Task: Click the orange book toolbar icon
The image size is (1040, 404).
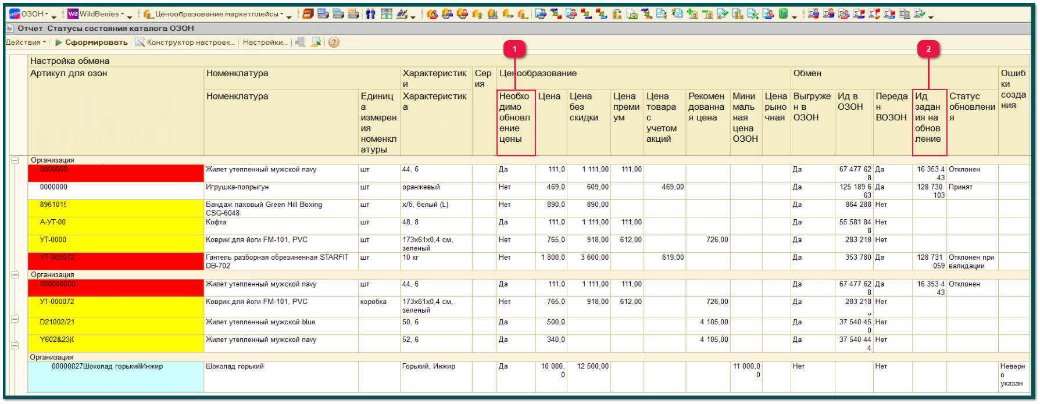Action: tap(308, 14)
